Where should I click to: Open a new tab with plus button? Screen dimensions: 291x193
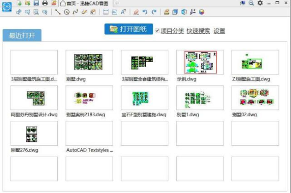tap(117, 3)
